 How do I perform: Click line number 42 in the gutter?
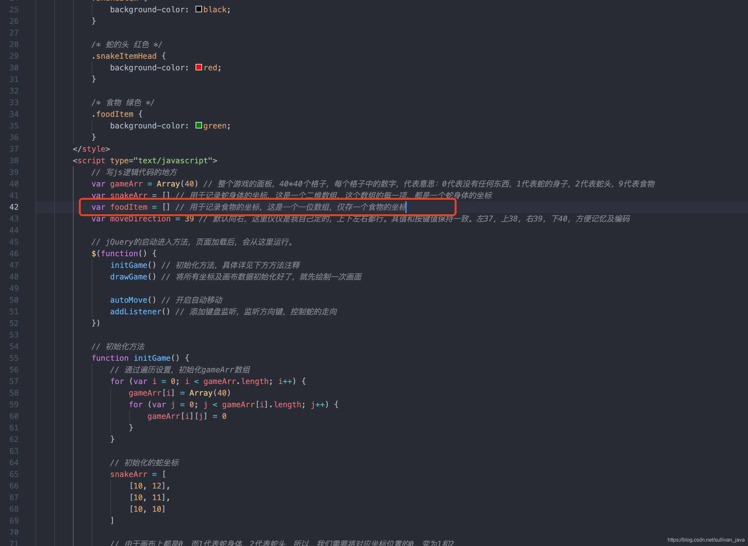pos(14,207)
